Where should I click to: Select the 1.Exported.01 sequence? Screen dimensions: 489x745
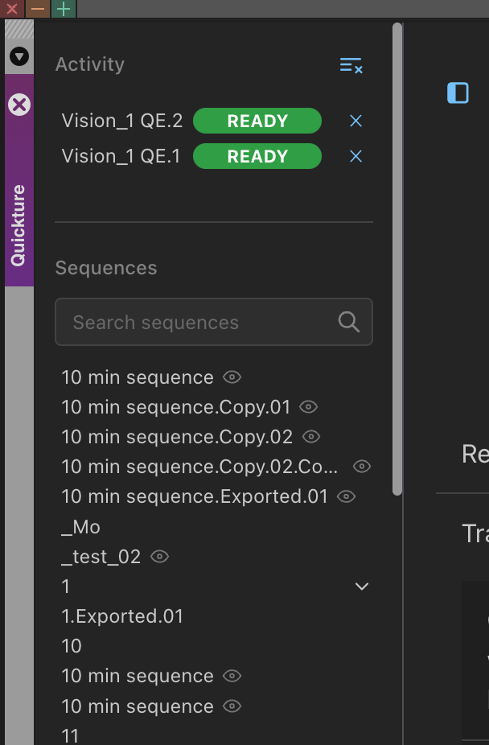(122, 616)
